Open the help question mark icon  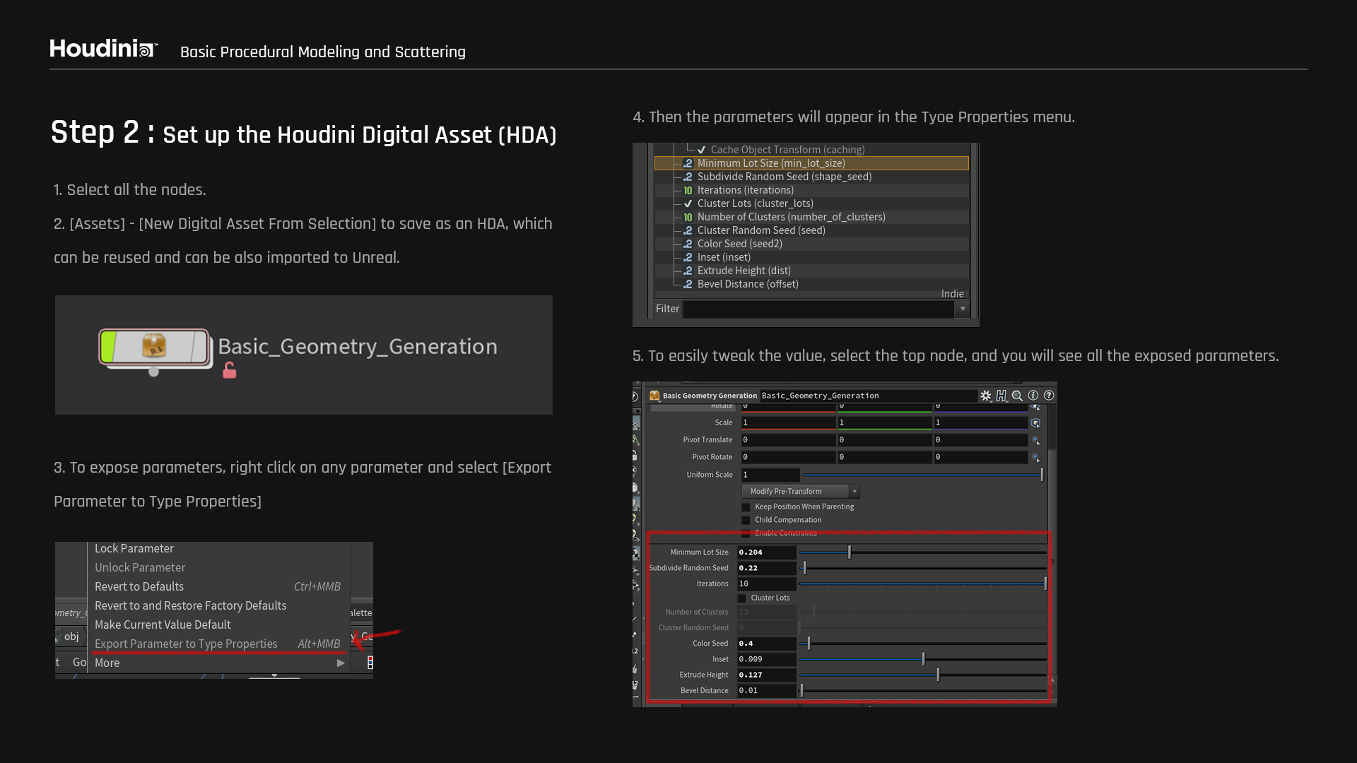pos(1049,396)
